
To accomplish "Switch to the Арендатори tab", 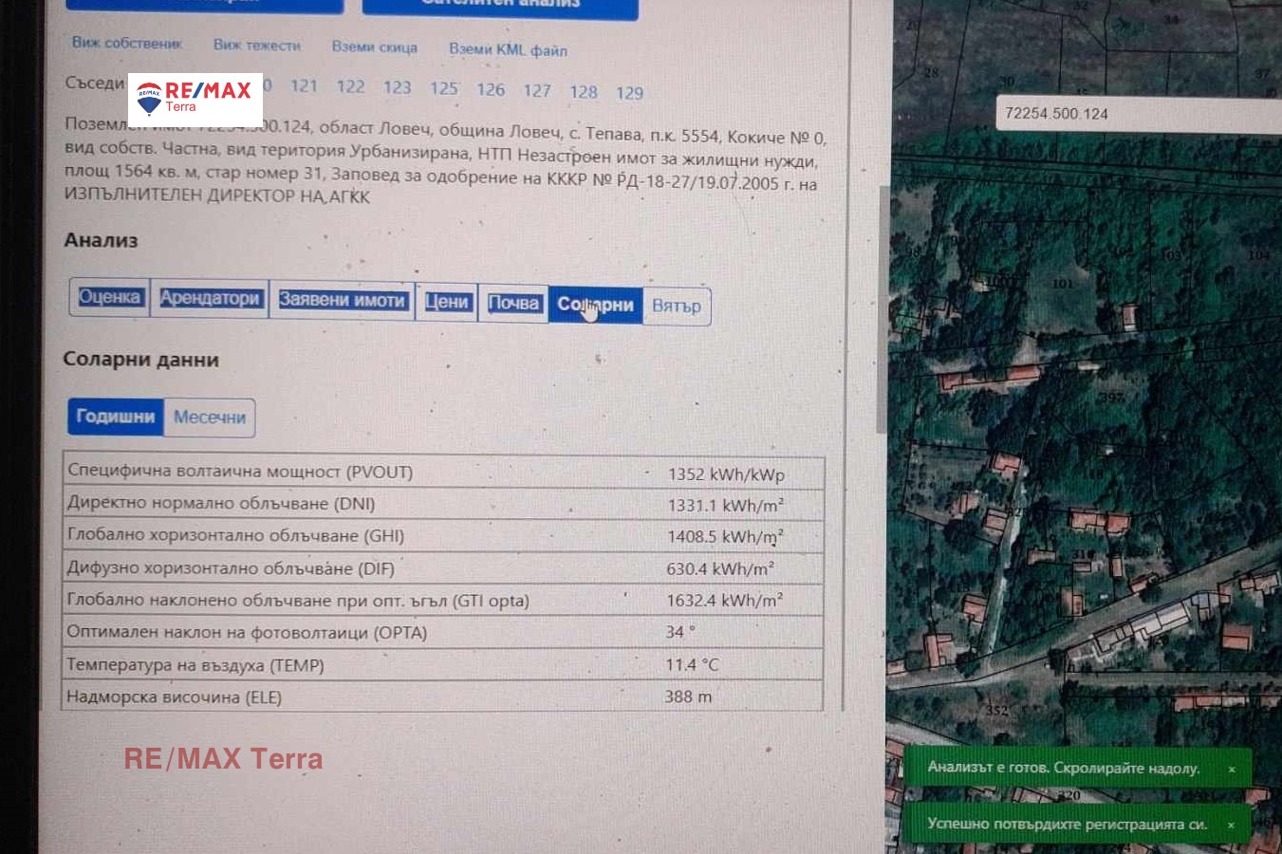I will pos(210,299).
